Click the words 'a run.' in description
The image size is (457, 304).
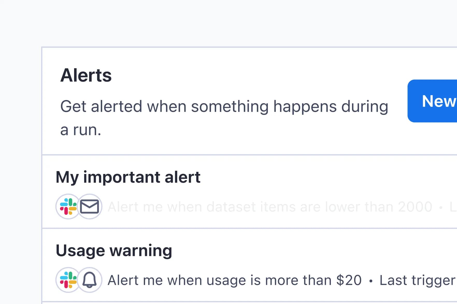tap(81, 130)
